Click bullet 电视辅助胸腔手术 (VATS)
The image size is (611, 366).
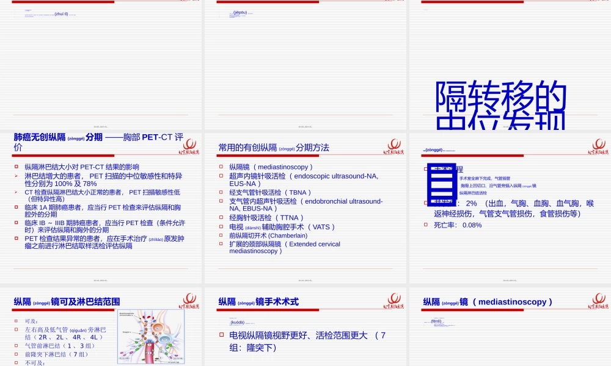click(282, 227)
